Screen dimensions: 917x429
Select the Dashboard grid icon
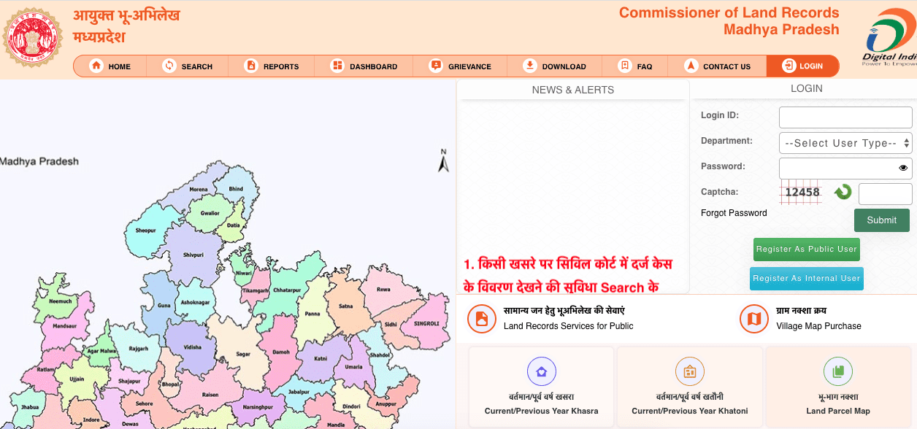337,66
